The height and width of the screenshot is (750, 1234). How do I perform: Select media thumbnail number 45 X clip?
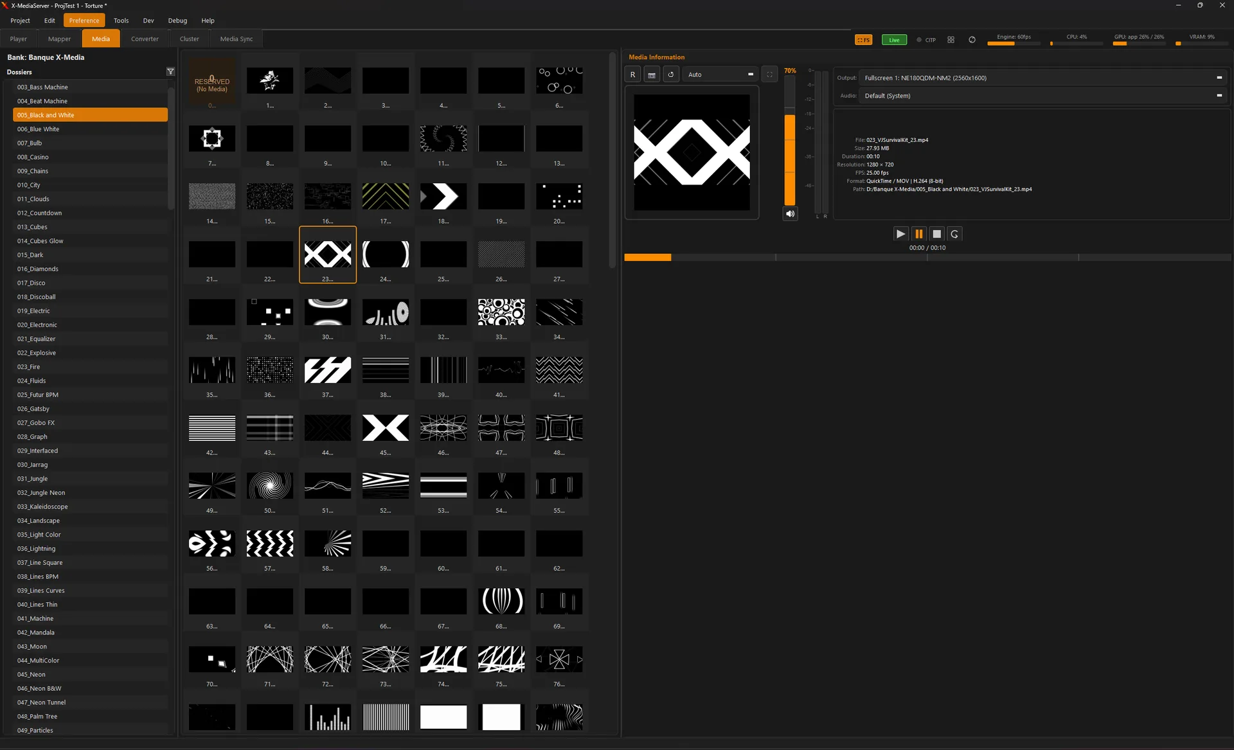click(x=386, y=428)
